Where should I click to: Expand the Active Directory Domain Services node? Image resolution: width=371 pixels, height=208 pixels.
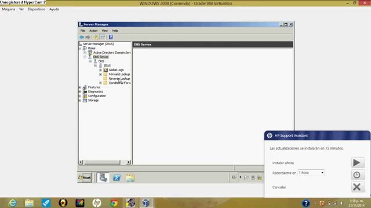pyautogui.click(x=85, y=53)
